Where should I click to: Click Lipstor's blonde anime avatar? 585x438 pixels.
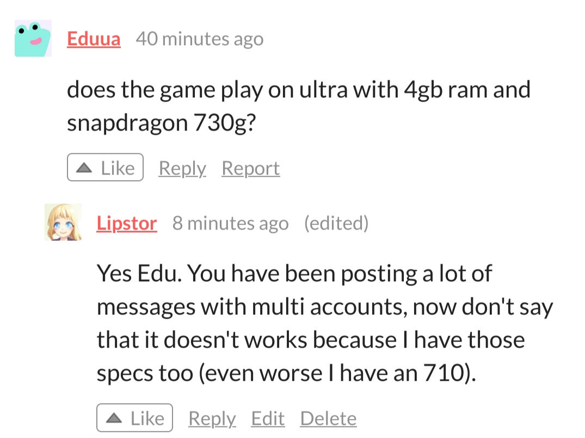coord(63,223)
